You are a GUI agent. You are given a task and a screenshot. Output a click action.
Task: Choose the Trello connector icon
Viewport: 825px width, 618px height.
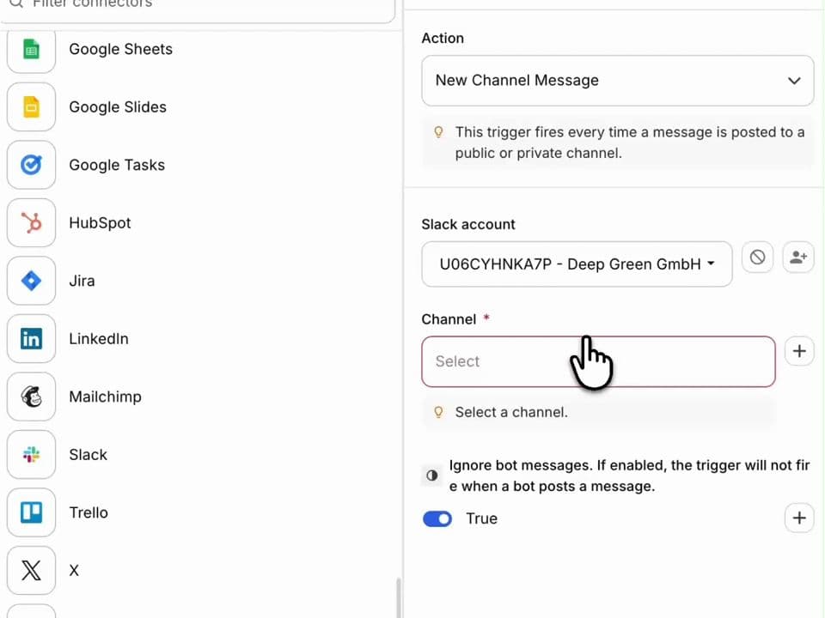31,512
